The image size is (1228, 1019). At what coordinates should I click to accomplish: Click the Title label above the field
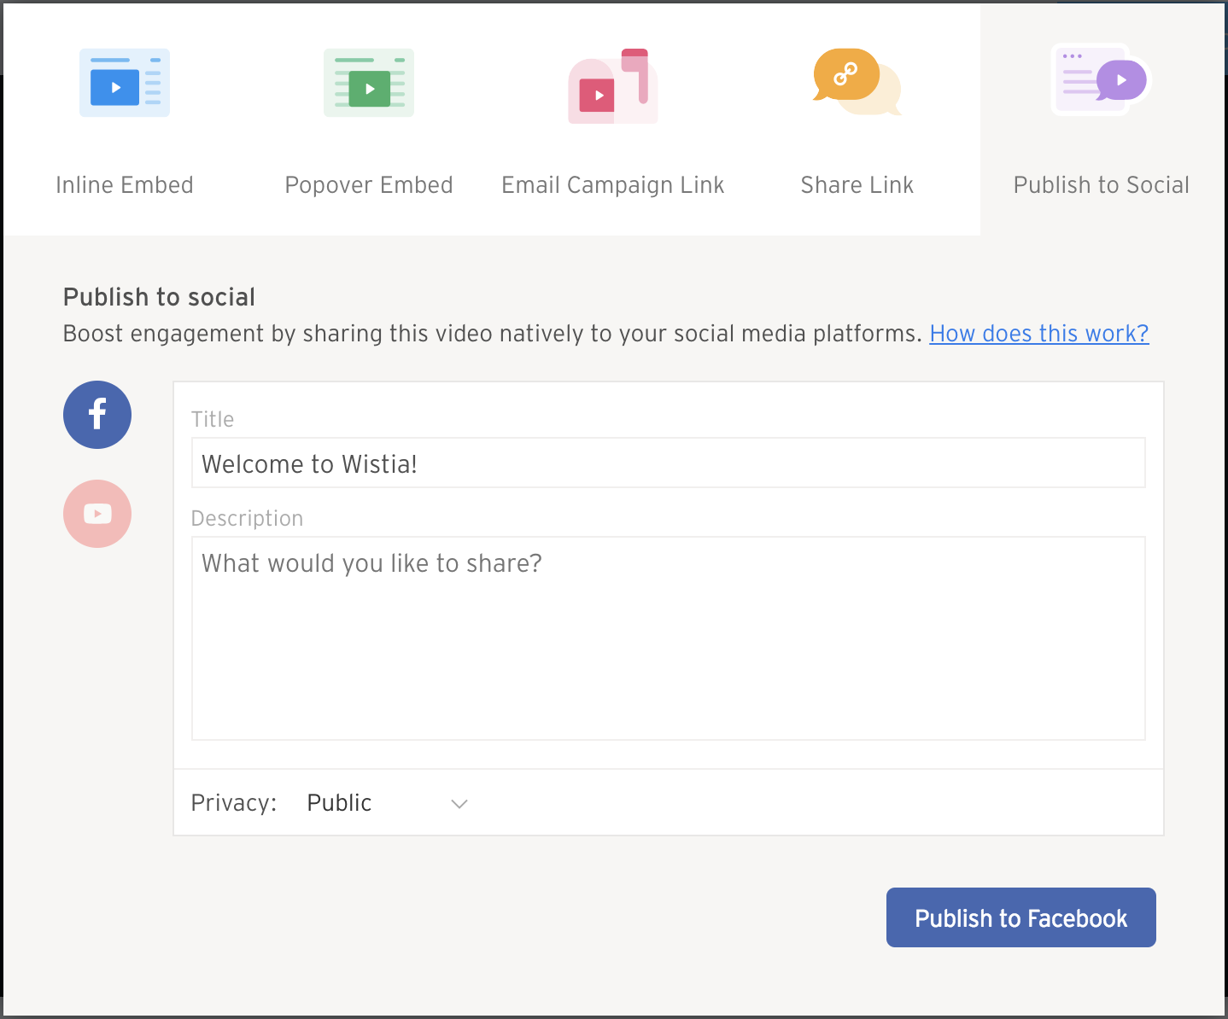coord(213,419)
